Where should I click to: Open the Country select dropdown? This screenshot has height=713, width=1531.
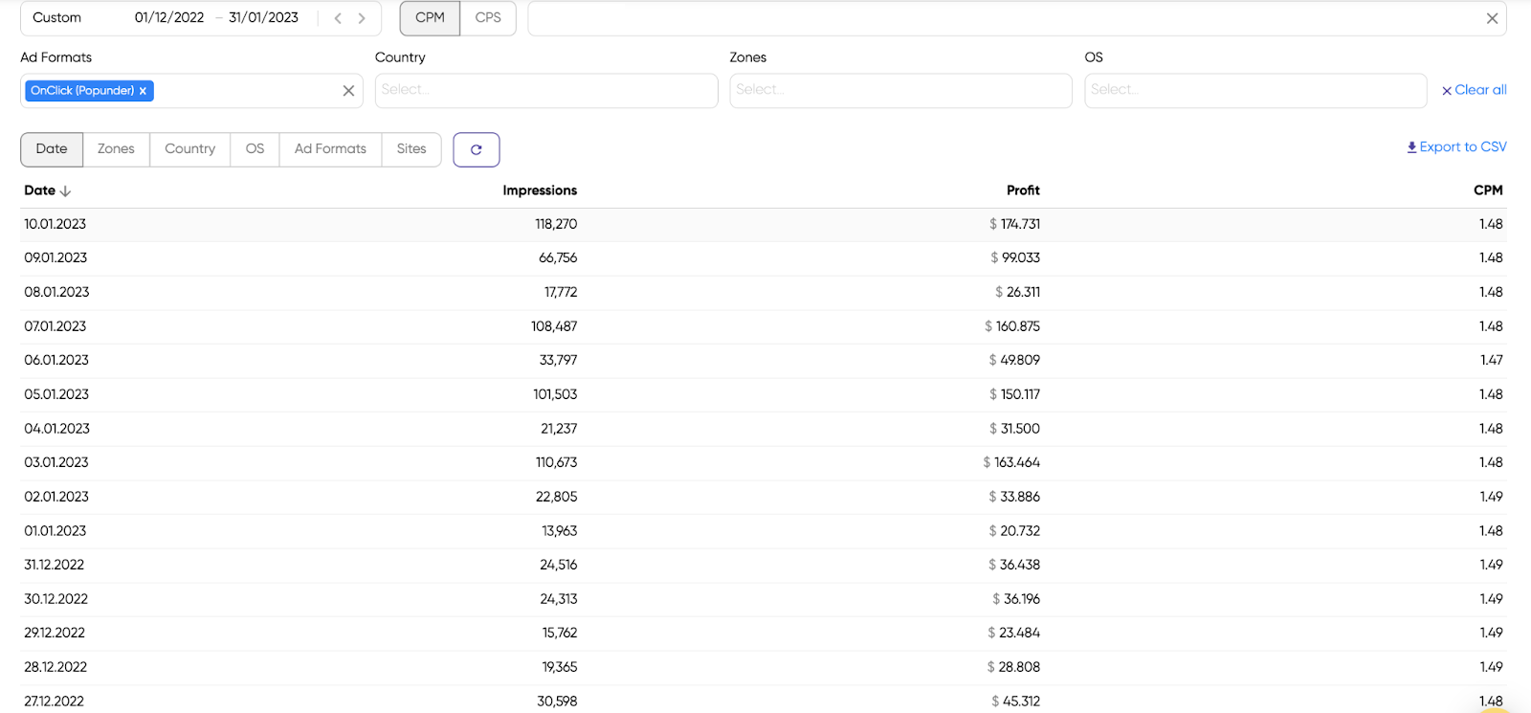(545, 90)
